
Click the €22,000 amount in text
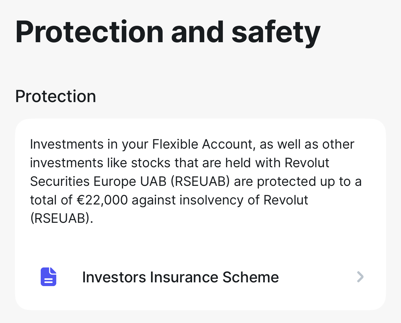coord(102,200)
